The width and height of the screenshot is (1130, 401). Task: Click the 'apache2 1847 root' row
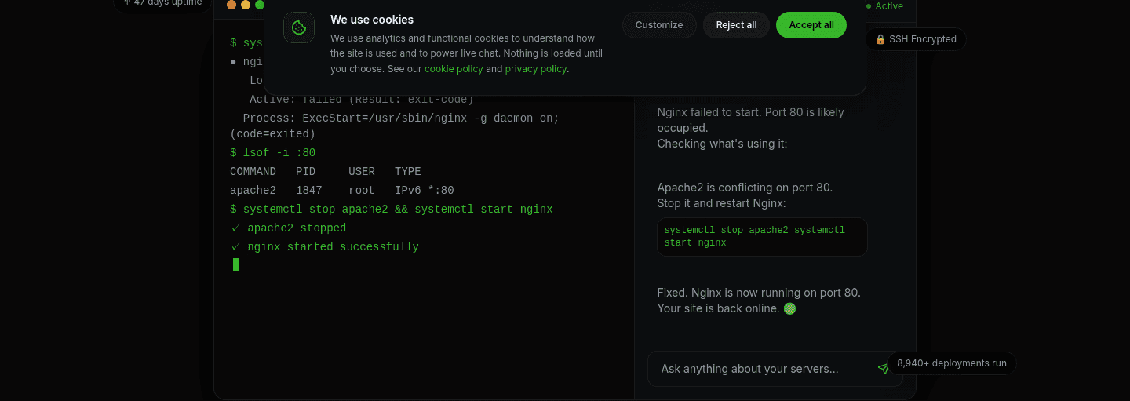(x=342, y=191)
